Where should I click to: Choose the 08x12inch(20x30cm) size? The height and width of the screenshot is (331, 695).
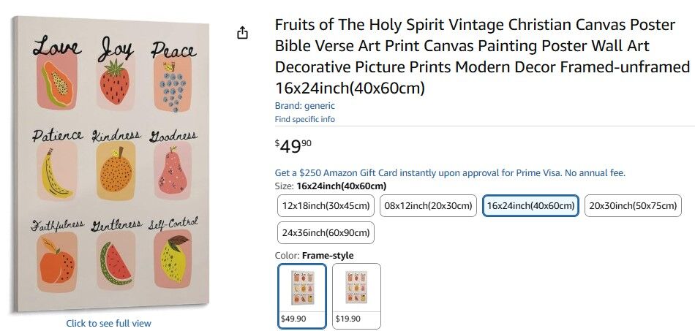[x=429, y=205]
